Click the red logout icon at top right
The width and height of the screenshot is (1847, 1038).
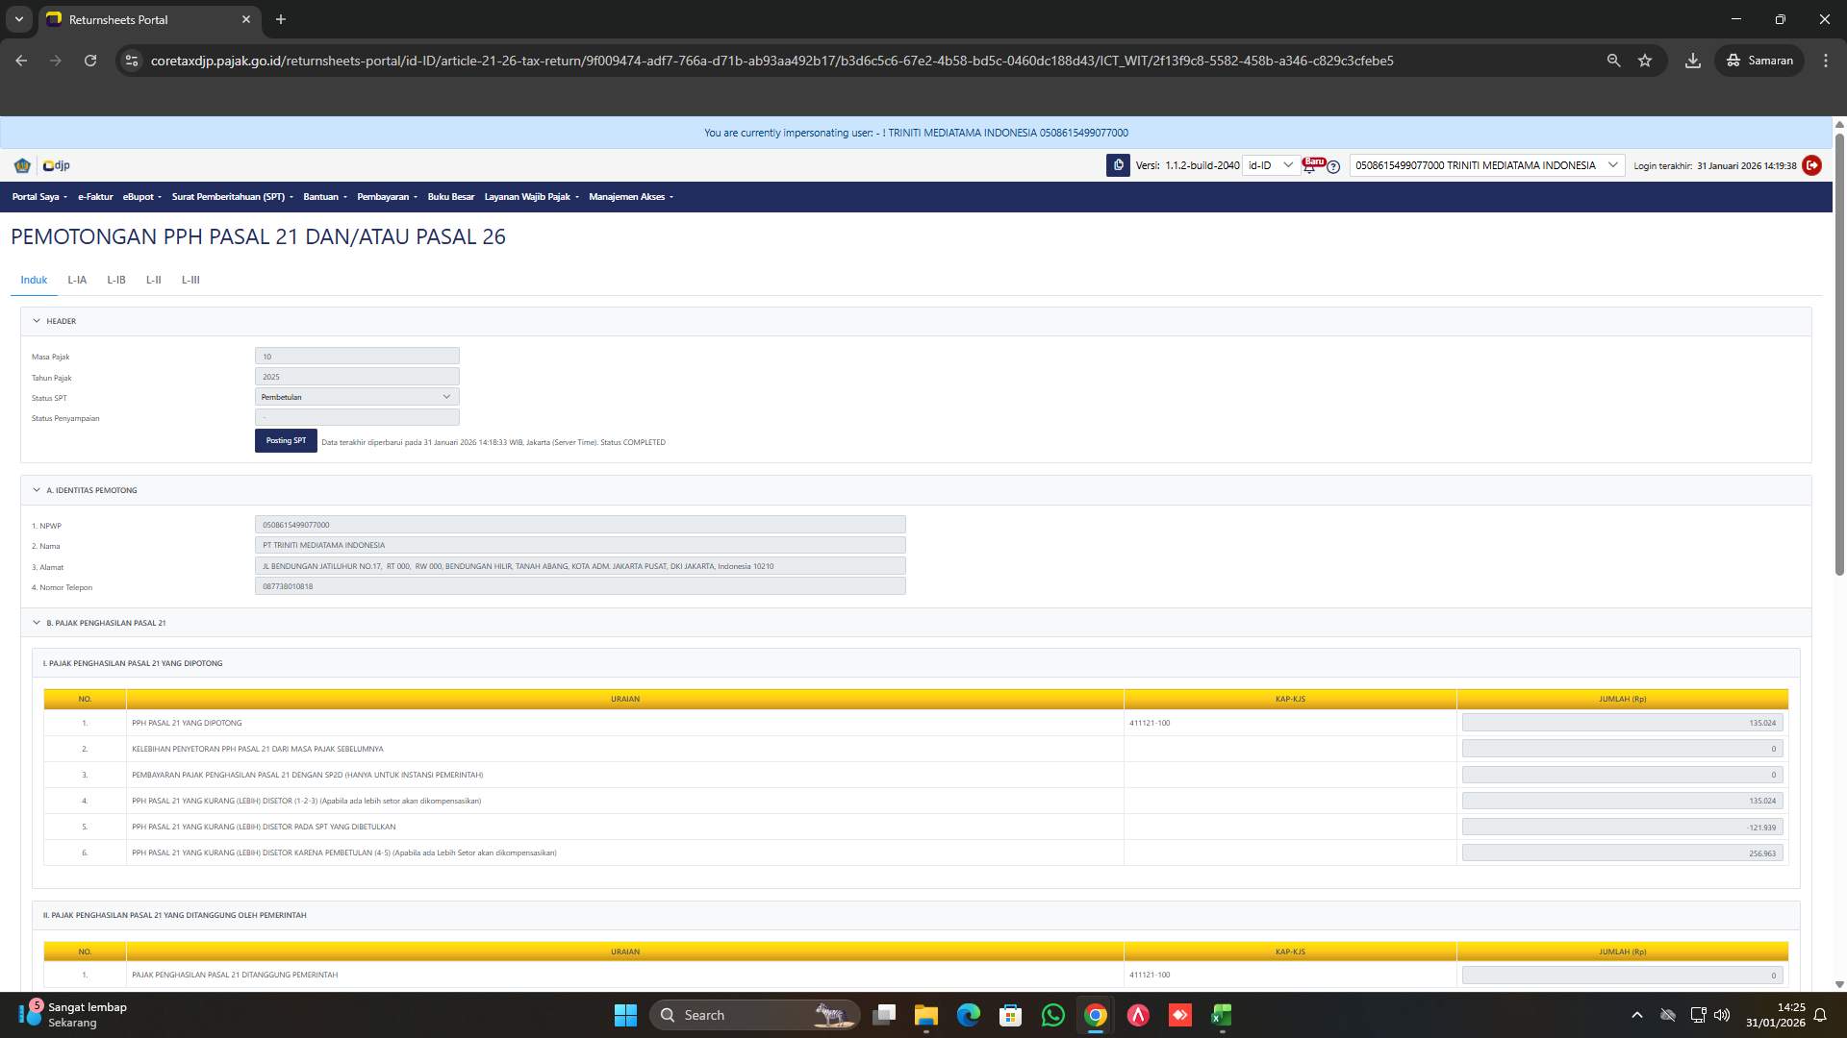(x=1812, y=165)
